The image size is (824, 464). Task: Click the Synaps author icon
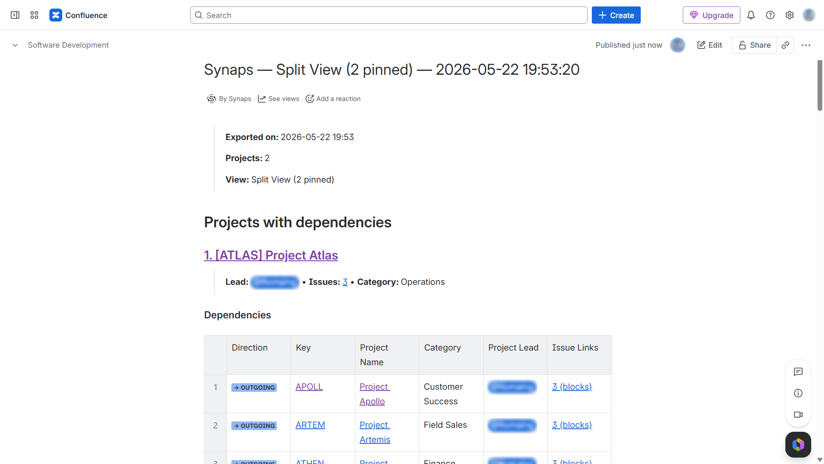tap(211, 99)
